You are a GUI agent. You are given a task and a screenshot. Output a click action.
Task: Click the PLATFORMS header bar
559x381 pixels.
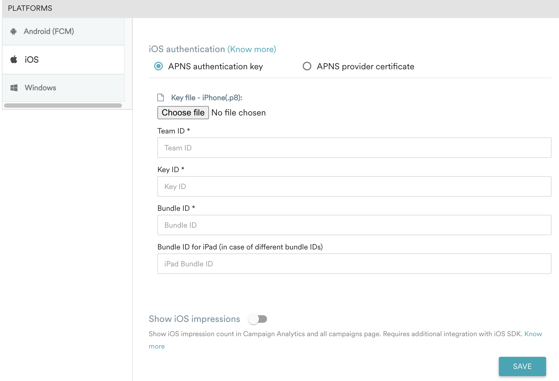click(x=30, y=8)
